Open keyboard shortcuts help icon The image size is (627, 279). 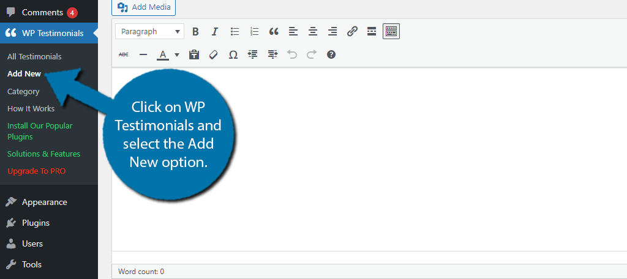tap(331, 55)
